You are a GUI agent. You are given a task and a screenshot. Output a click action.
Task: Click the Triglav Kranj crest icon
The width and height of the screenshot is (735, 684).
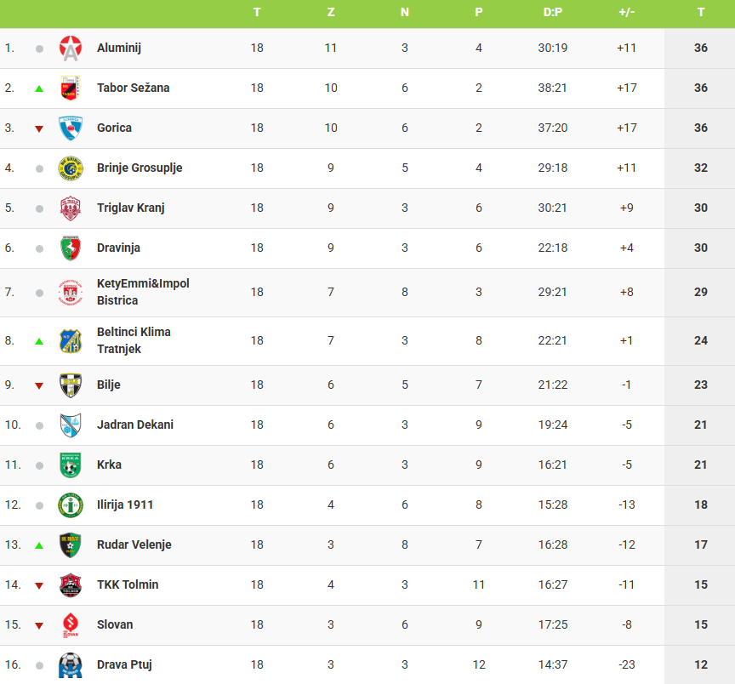(x=71, y=208)
